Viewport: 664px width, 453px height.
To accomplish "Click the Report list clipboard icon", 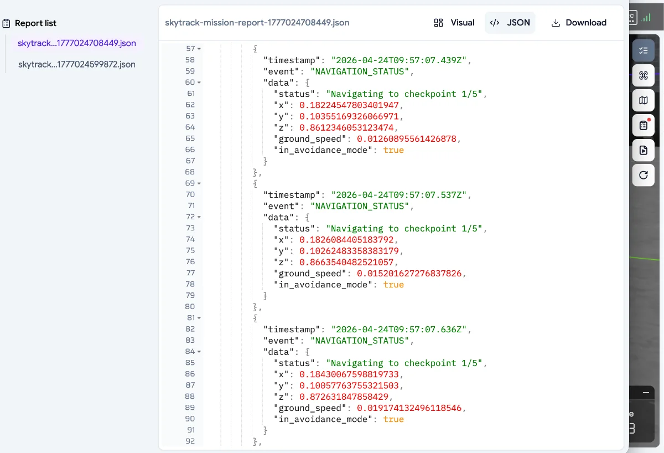I will [x=7, y=23].
